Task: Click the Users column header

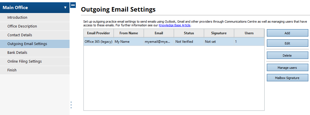Action: click(x=249, y=33)
